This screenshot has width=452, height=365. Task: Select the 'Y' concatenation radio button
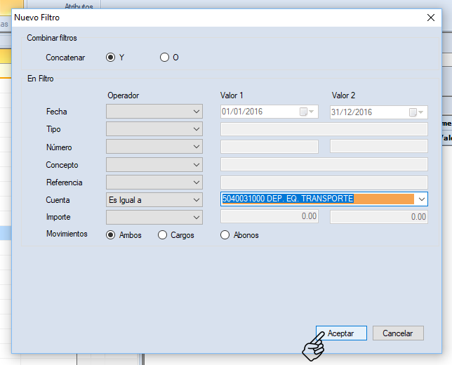pos(110,58)
